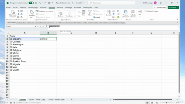Cancel the formula entry with X
Viewport: 185px width, 104px height.
pyautogui.click(x=40, y=26)
